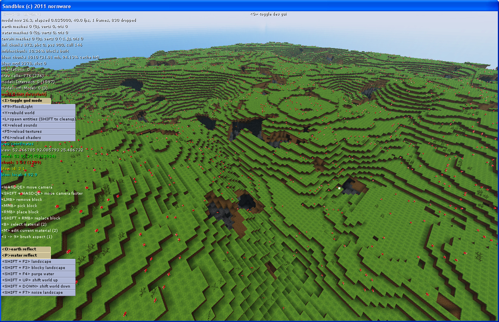
Task: Click the 'terrain meshes 0 (0)' line
Action: tap(42, 39)
